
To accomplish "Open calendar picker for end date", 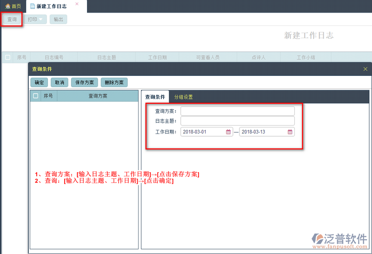I will point(290,132).
